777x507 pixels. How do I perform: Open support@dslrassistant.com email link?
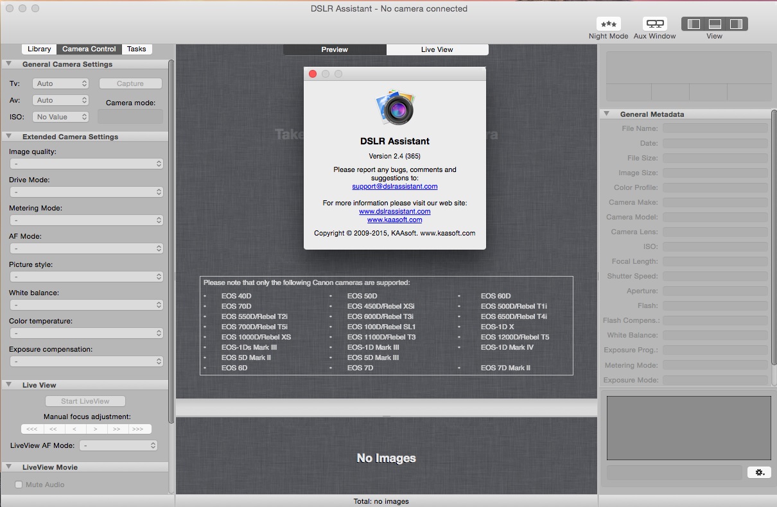tap(395, 186)
